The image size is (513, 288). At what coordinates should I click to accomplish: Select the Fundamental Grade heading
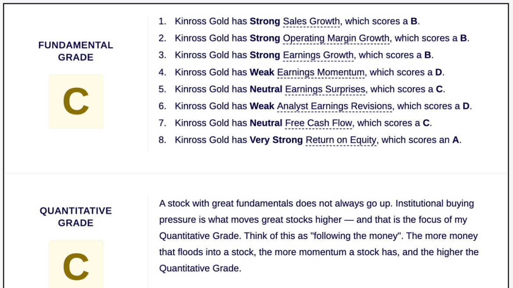76,51
